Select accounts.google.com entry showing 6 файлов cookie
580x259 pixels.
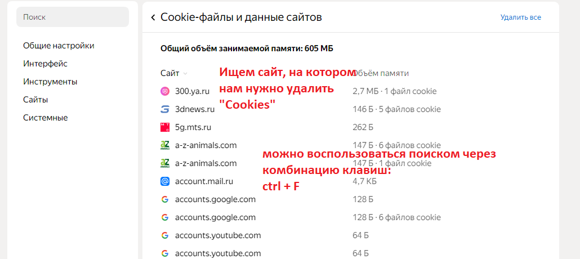pos(215,217)
